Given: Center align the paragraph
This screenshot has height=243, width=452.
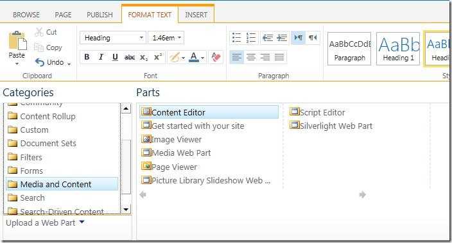Looking at the screenshot, I should (x=251, y=57).
